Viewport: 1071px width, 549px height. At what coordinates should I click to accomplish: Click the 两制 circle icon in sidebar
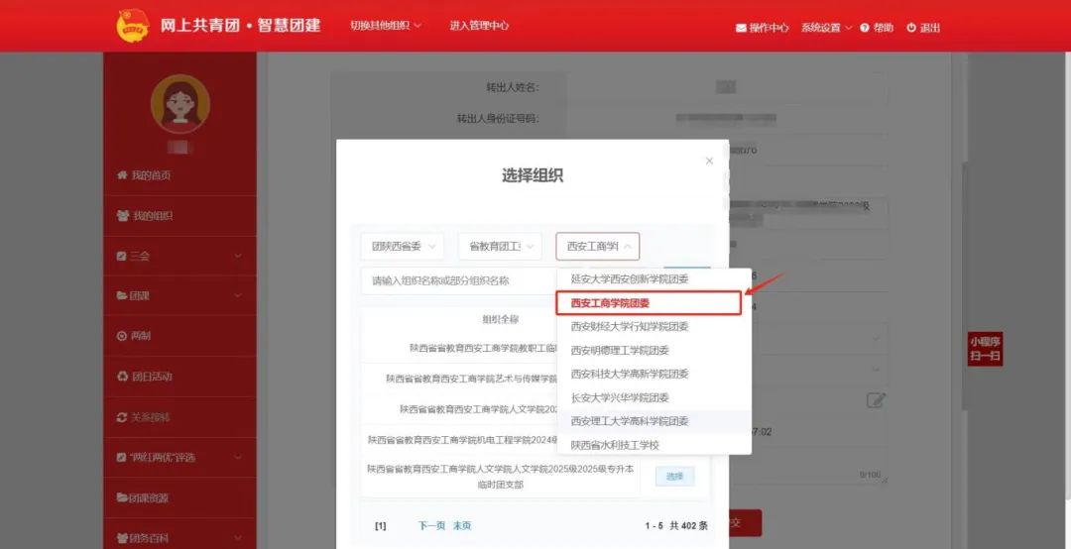(x=122, y=336)
